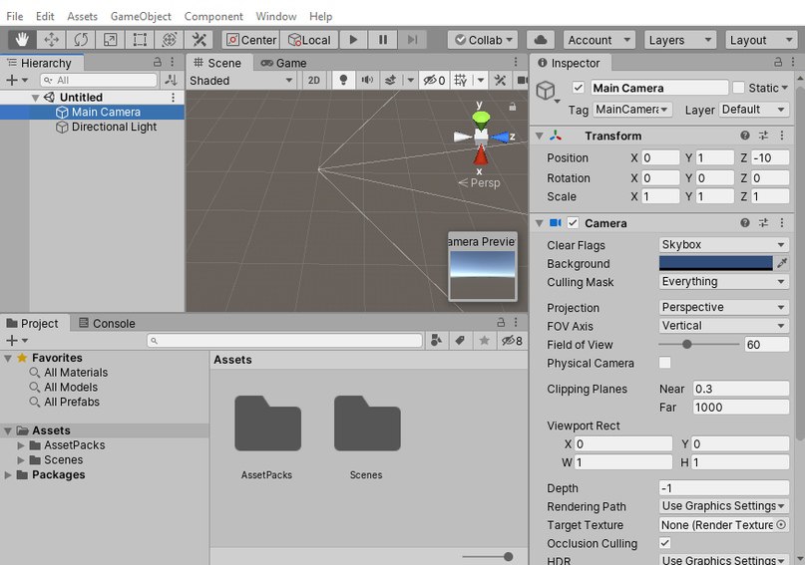The height and width of the screenshot is (565, 805).
Task: Lock the scene gizmo orientation
Action: tap(512, 107)
